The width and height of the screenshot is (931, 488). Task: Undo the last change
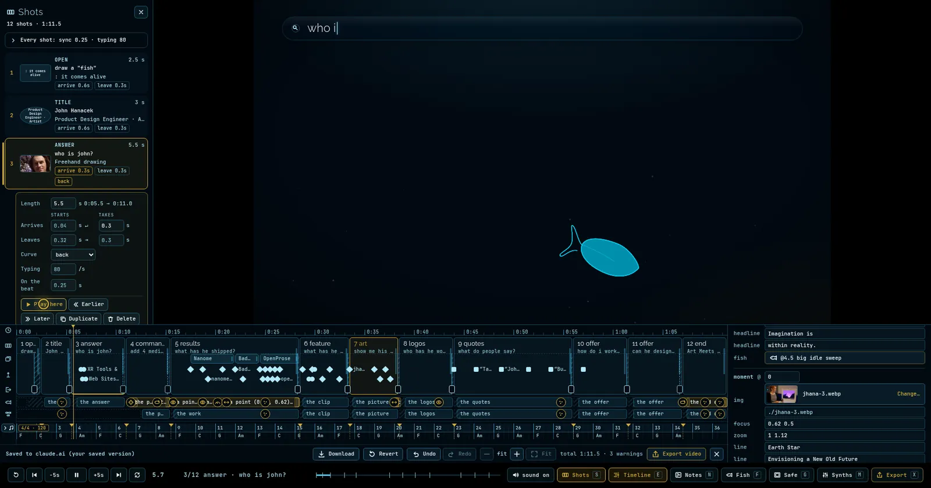tap(424, 454)
